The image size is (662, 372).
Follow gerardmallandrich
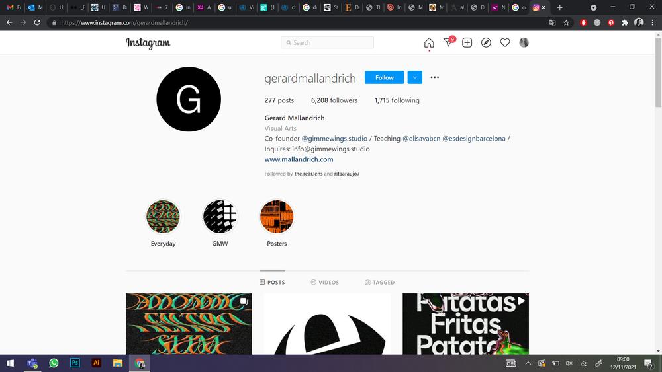(x=384, y=77)
